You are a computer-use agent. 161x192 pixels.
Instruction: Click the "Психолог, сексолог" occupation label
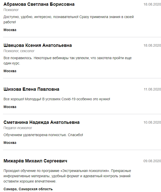click(x=19, y=51)
